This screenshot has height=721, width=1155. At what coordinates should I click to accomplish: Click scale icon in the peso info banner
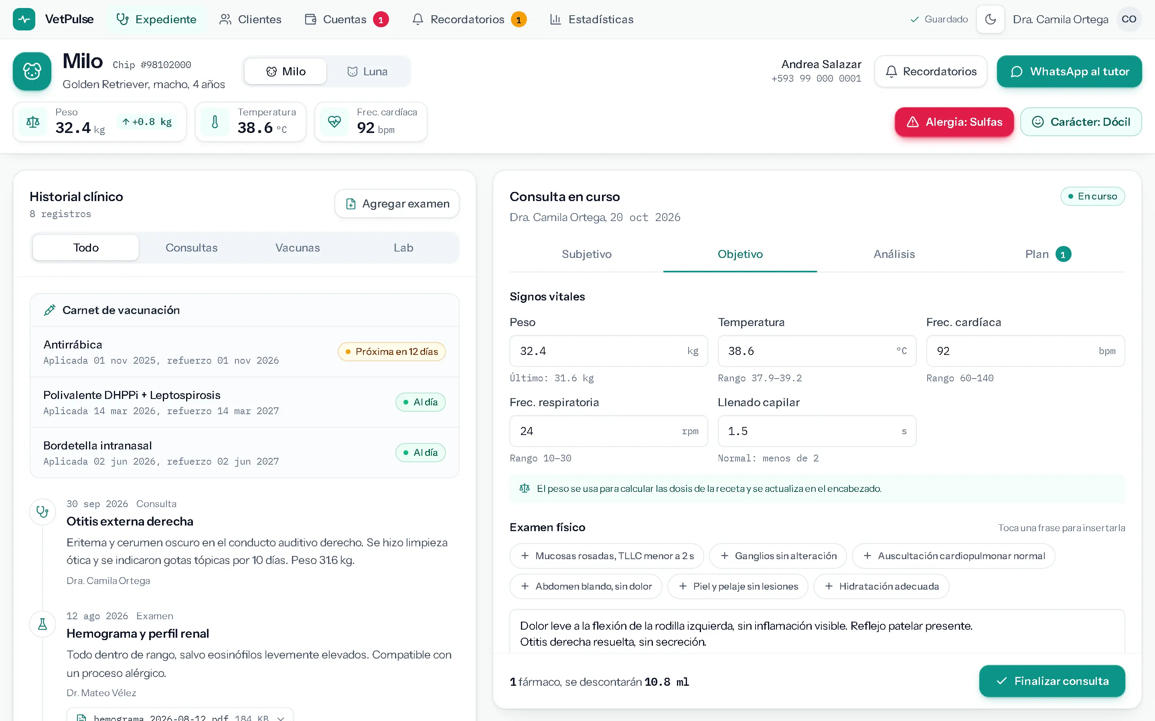[x=525, y=488]
